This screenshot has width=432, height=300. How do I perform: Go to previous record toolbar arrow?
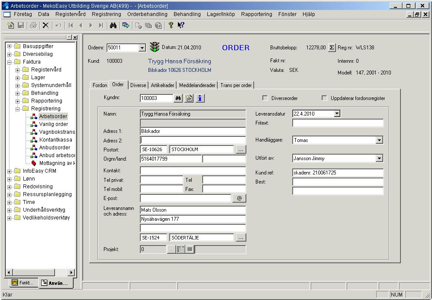pos(81,26)
